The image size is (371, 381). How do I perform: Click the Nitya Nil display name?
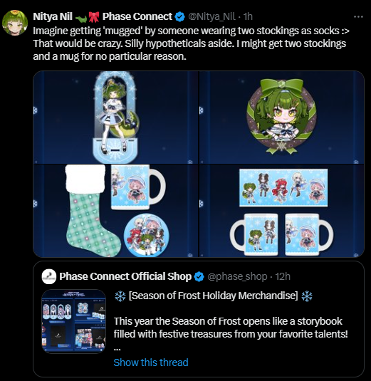53,17
